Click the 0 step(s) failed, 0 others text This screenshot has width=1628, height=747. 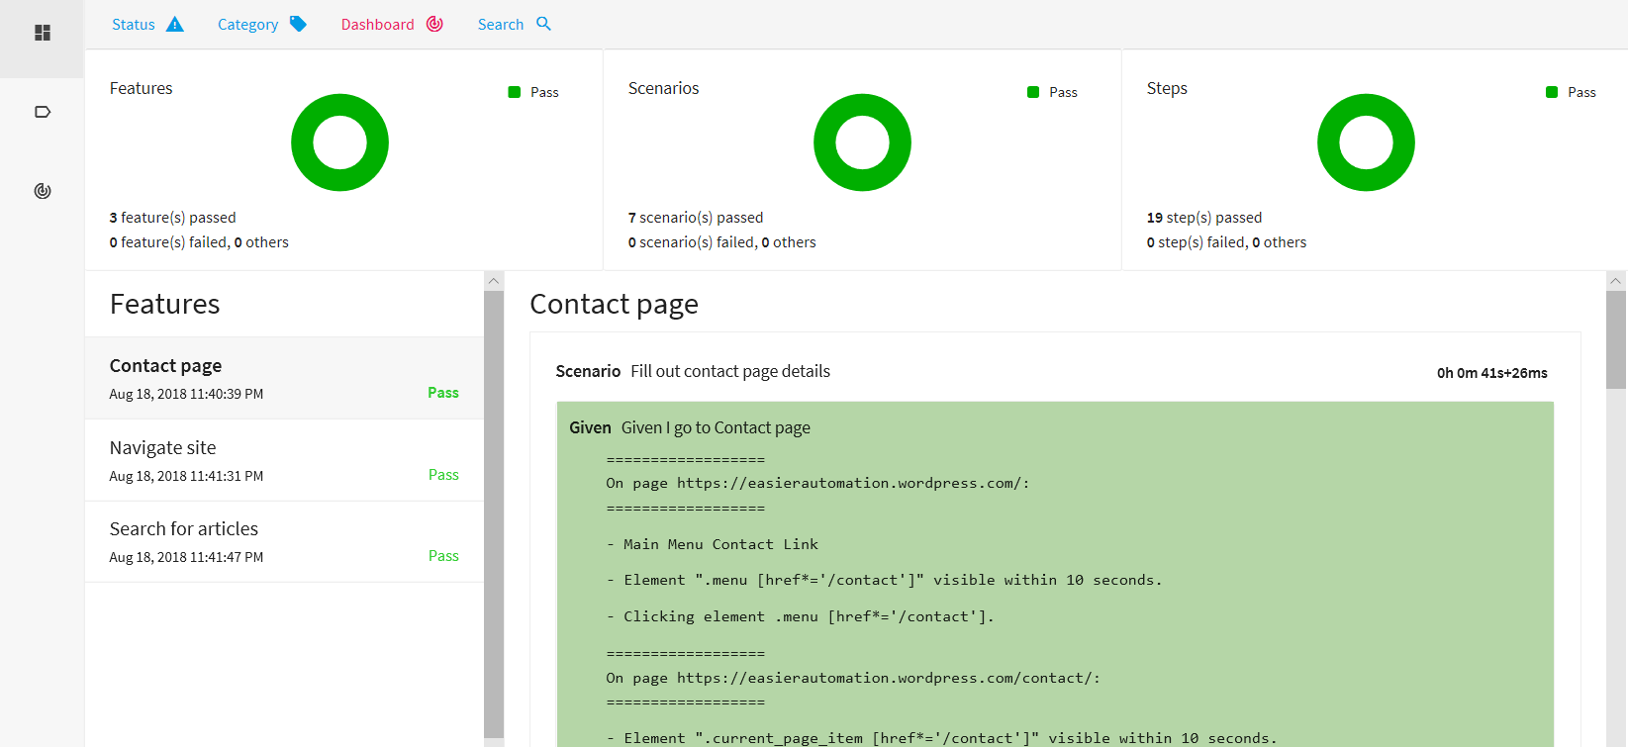(1226, 242)
